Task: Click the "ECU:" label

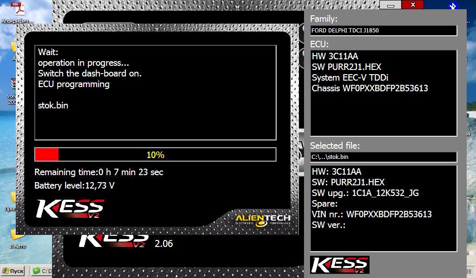Action: coord(319,44)
